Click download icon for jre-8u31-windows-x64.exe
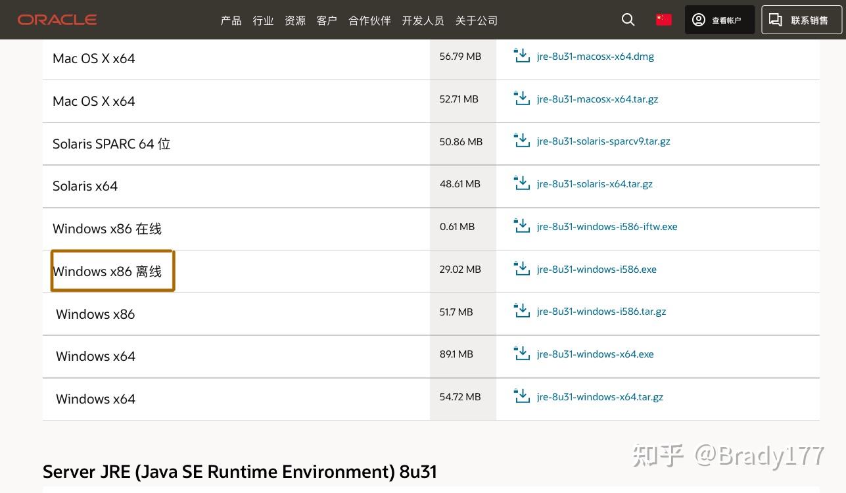 pyautogui.click(x=521, y=354)
